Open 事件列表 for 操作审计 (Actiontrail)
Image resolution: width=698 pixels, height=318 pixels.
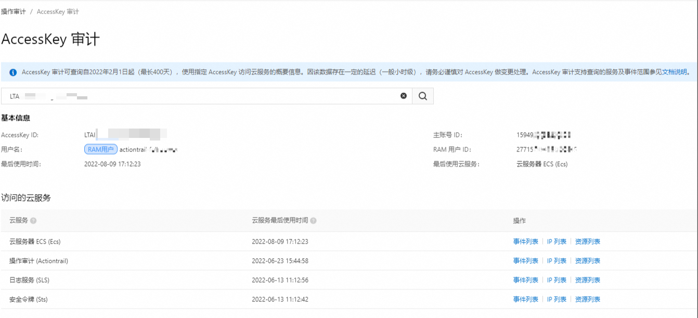[526, 260]
